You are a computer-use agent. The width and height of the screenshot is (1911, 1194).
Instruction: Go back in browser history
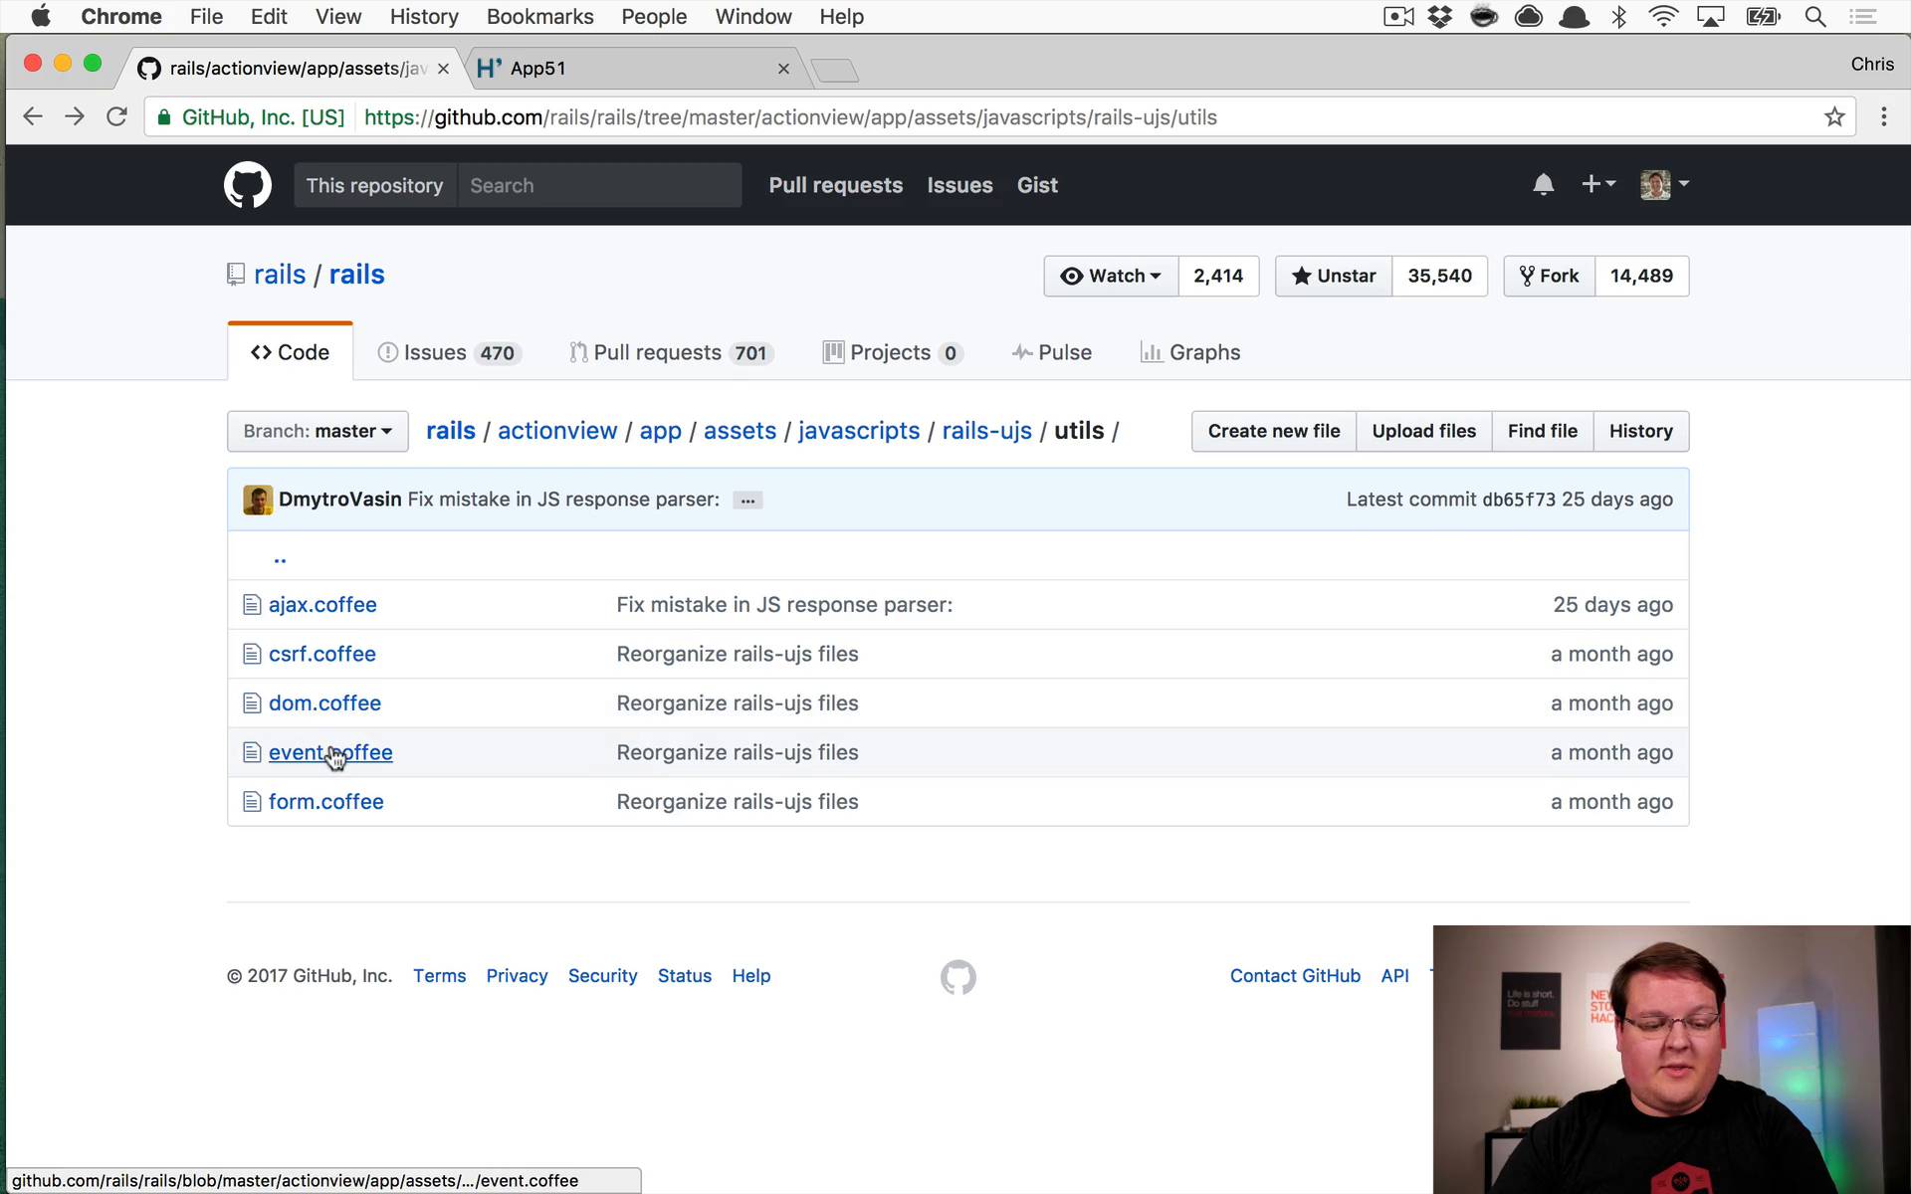pos(33,117)
